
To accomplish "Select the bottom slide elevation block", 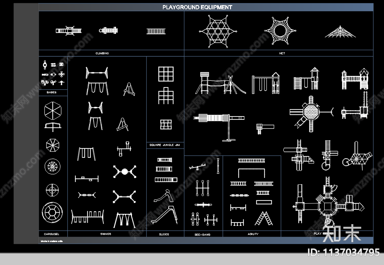I will [165, 215].
